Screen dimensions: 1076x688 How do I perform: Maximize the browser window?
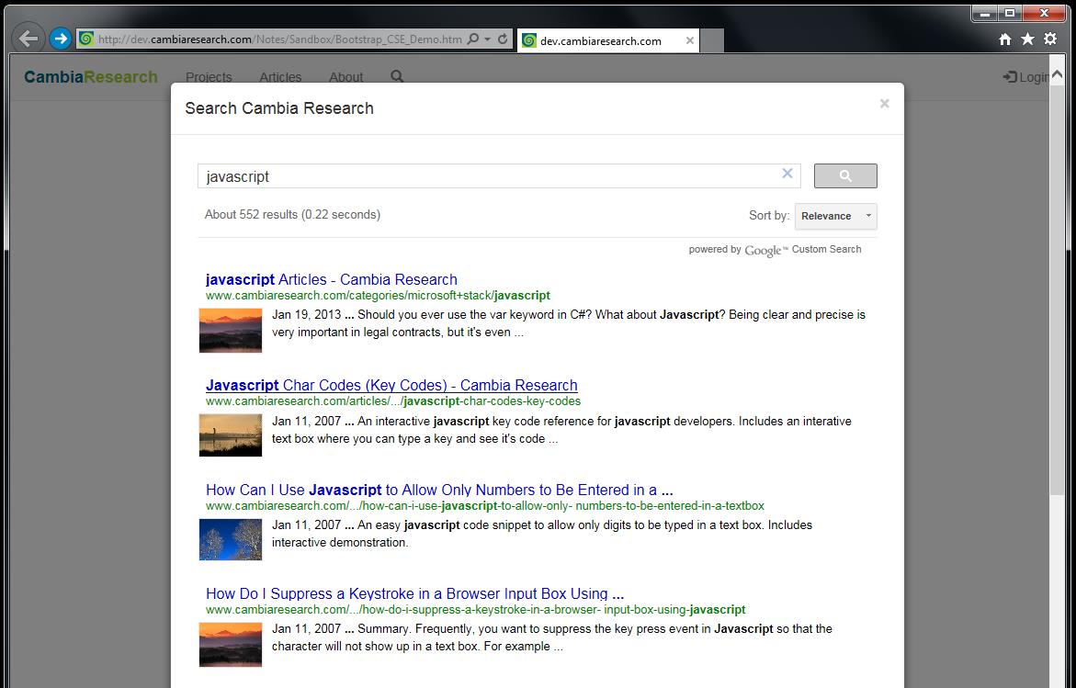pyautogui.click(x=1010, y=13)
